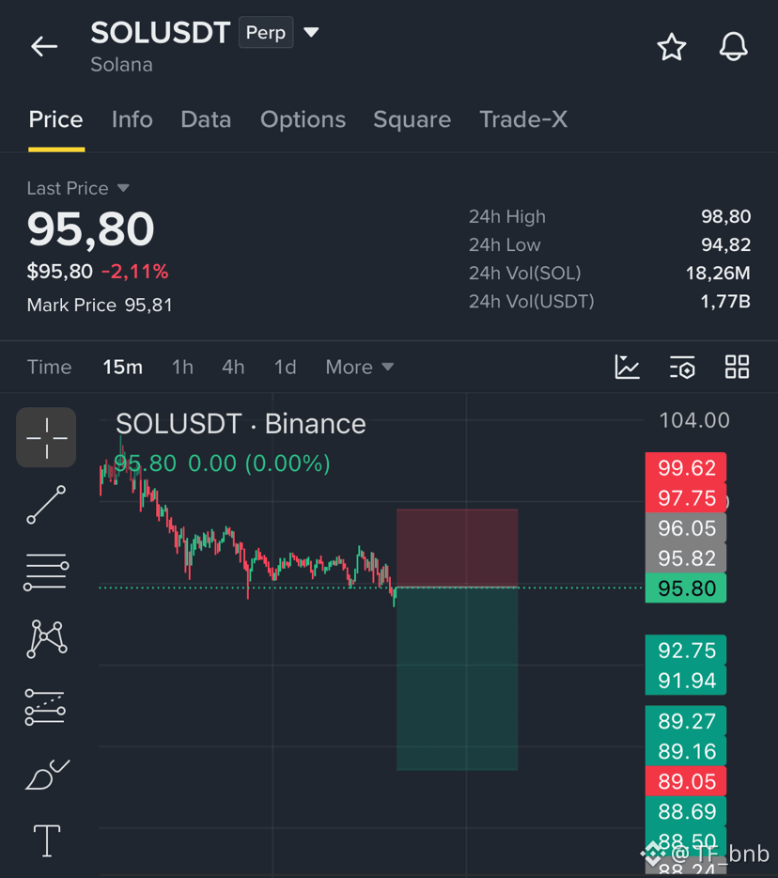778x878 pixels.
Task: Open the grid layout icon
Action: click(737, 368)
